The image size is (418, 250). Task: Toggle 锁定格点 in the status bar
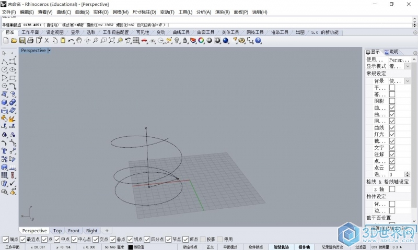pyautogui.click(x=190, y=247)
